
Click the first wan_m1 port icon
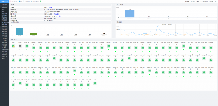(27, 46)
